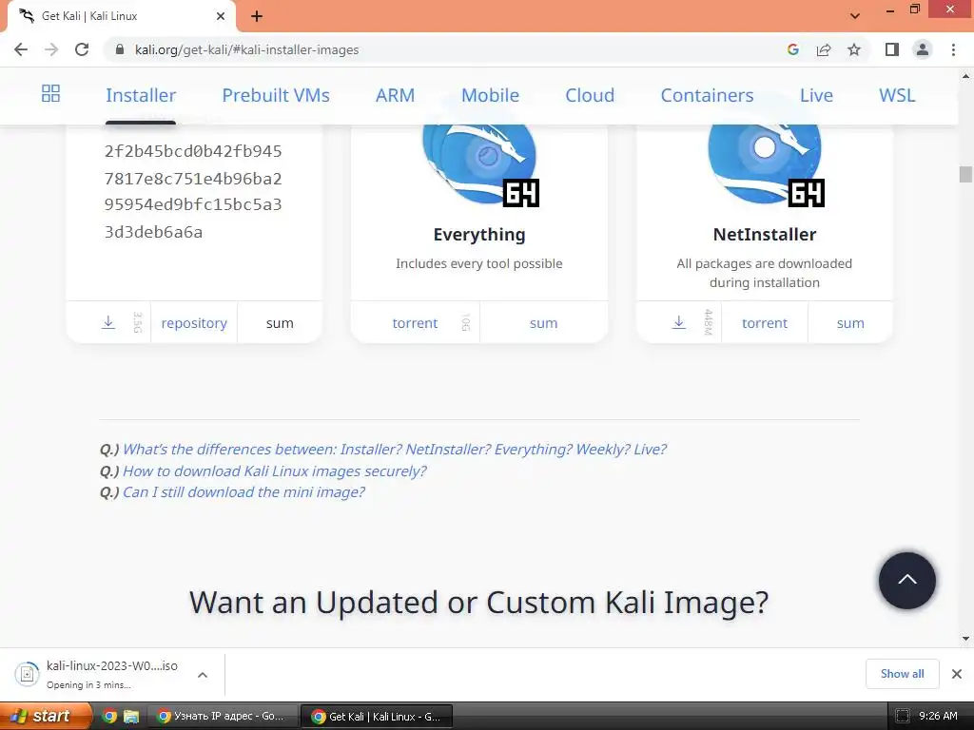Click the 9:26 AM taskbar clock
Screen dimensions: 974x730
pos(938,716)
